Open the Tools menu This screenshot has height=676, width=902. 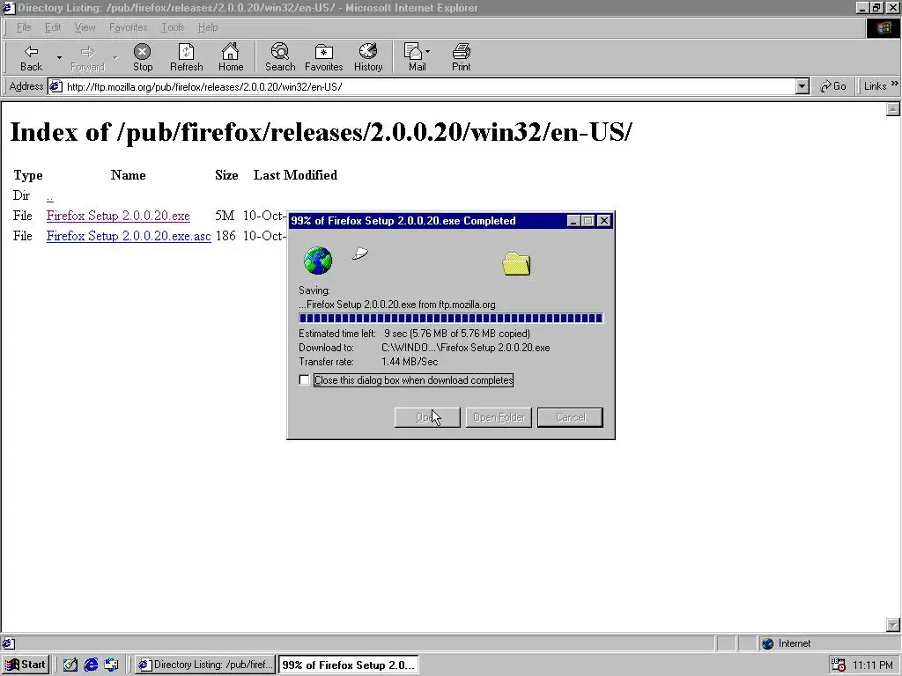click(x=173, y=27)
